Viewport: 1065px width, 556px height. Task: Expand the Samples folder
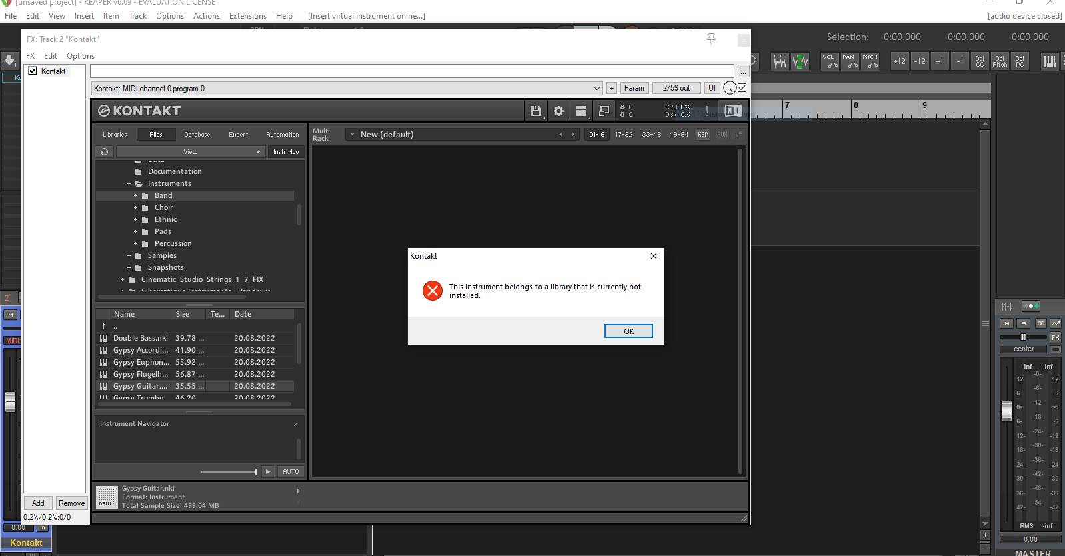pyautogui.click(x=129, y=256)
